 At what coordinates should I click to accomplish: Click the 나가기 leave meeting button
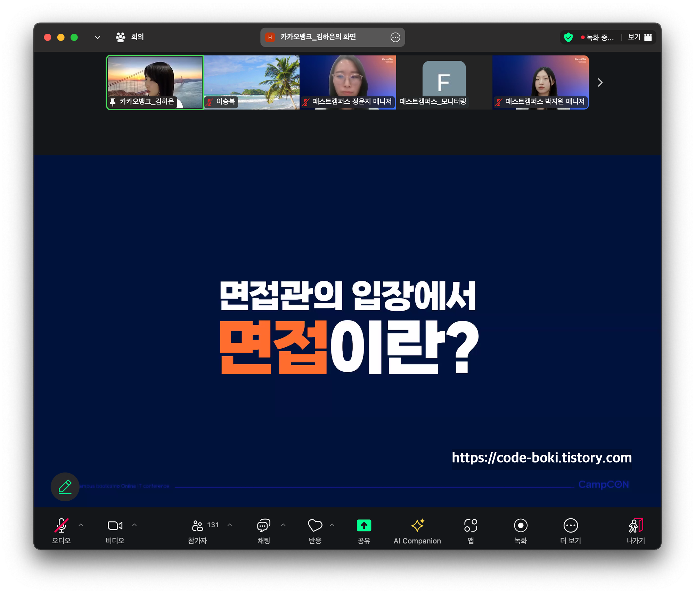click(x=636, y=525)
